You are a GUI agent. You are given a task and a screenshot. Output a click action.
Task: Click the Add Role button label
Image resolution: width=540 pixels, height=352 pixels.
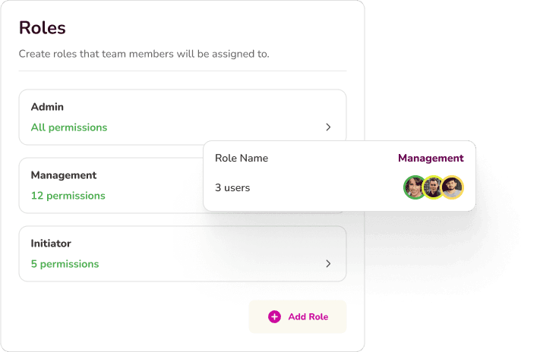click(308, 316)
